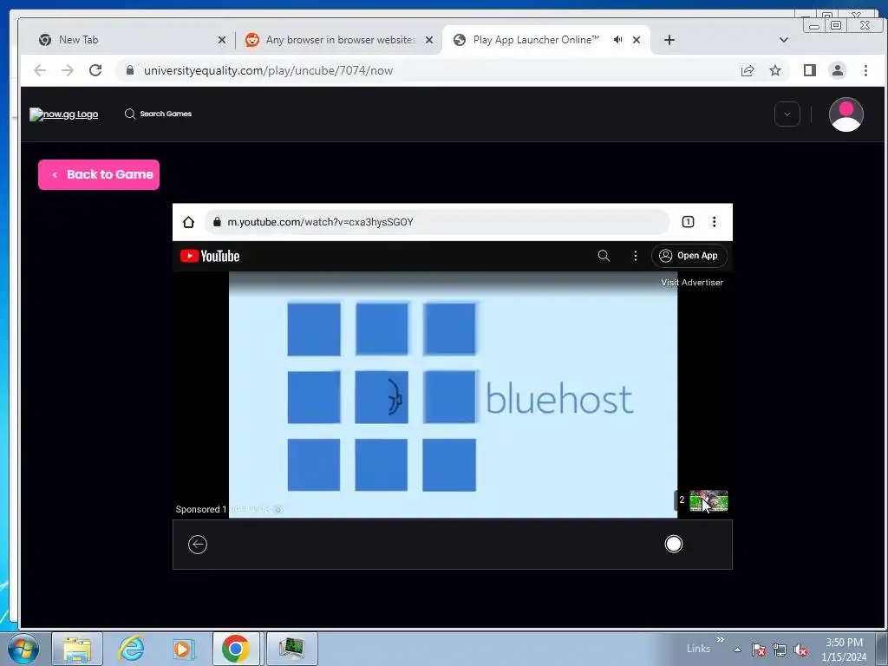The image size is (888, 666).
Task: Open the now.gg logo link
Action: coord(64,114)
